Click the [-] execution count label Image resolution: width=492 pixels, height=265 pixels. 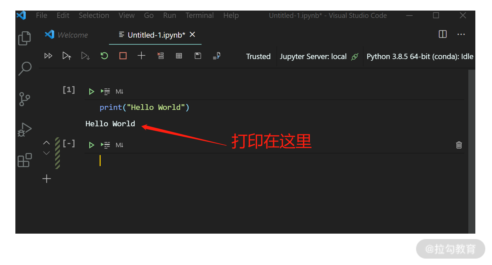(x=69, y=143)
